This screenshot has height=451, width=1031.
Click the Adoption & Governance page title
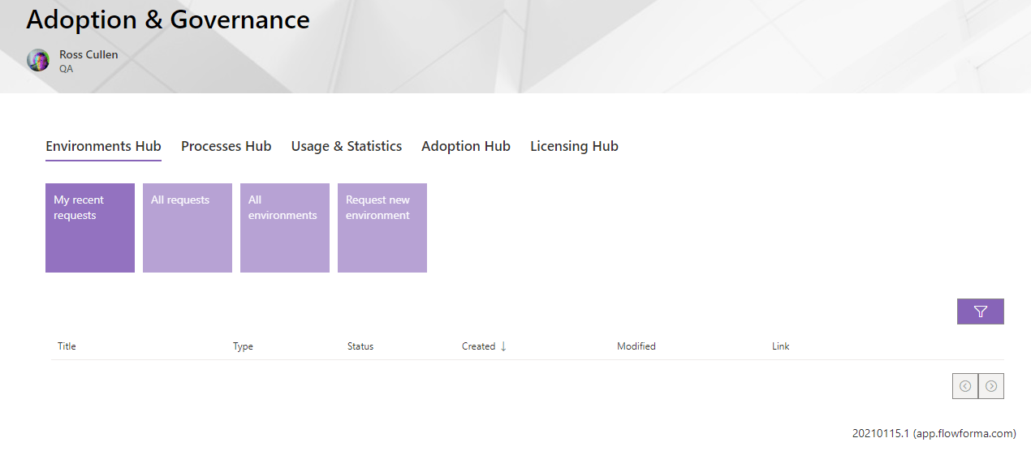tap(168, 19)
